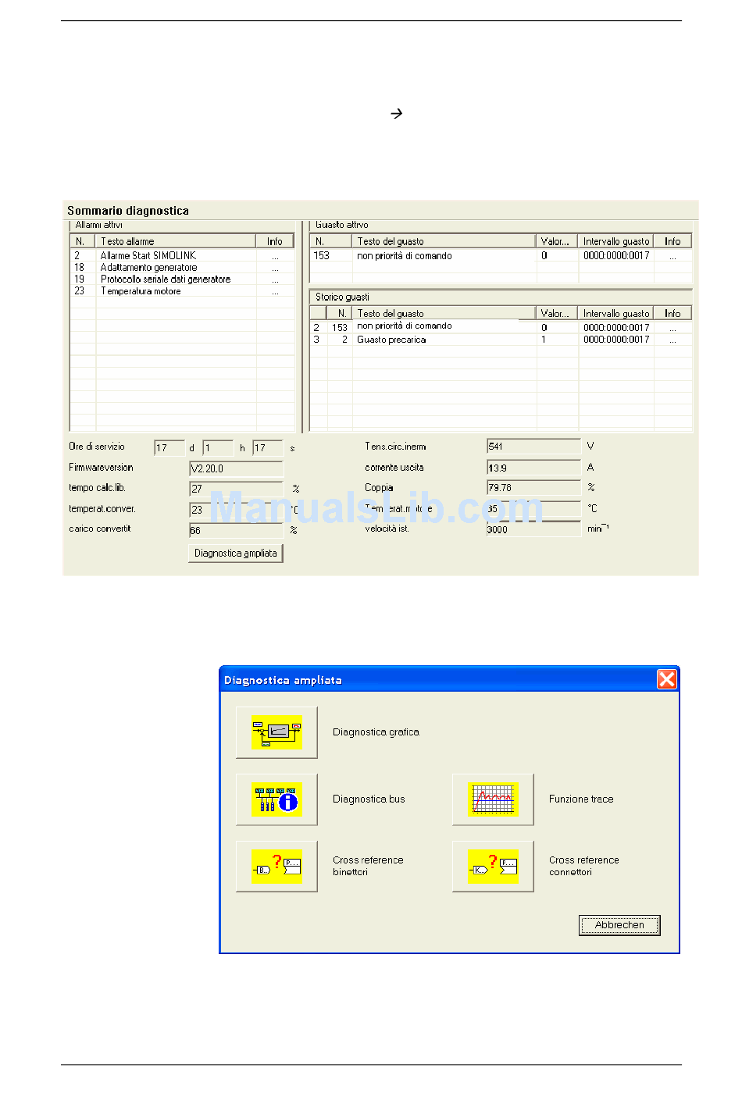Click the Abbrechen button

[x=620, y=925]
